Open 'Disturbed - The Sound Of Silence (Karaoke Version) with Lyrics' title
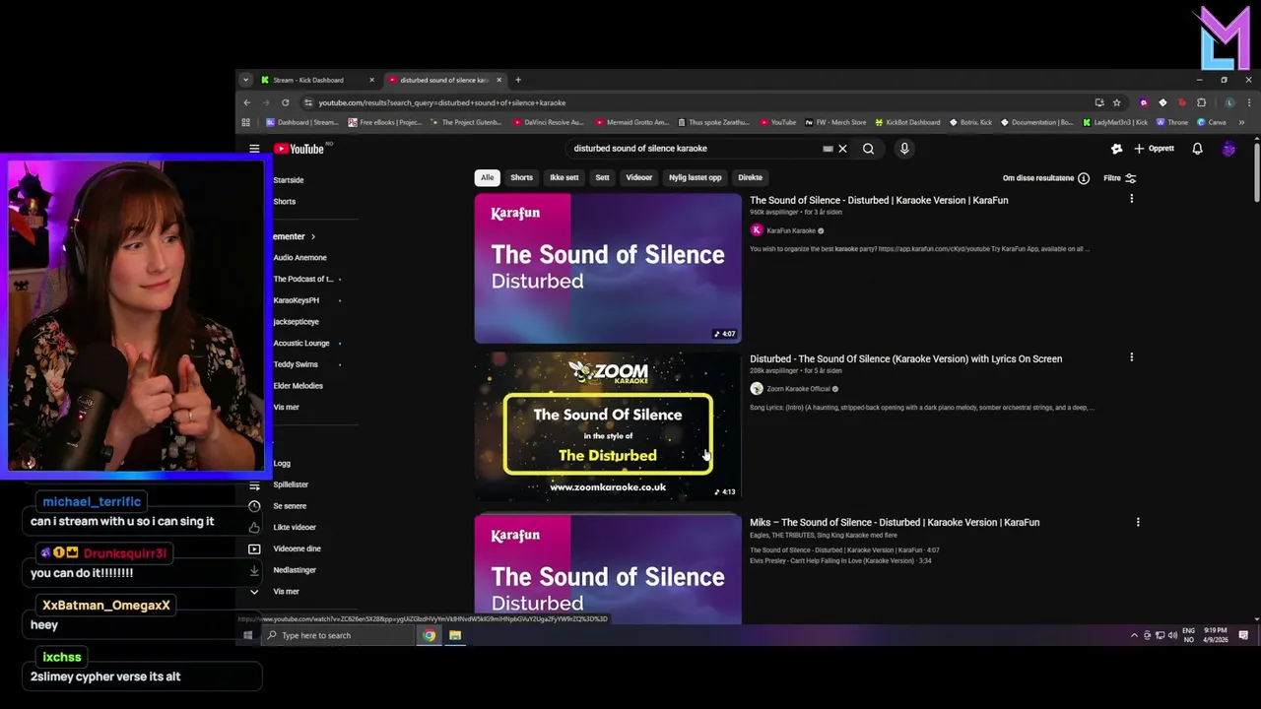The width and height of the screenshot is (1261, 709). pyautogui.click(x=905, y=358)
